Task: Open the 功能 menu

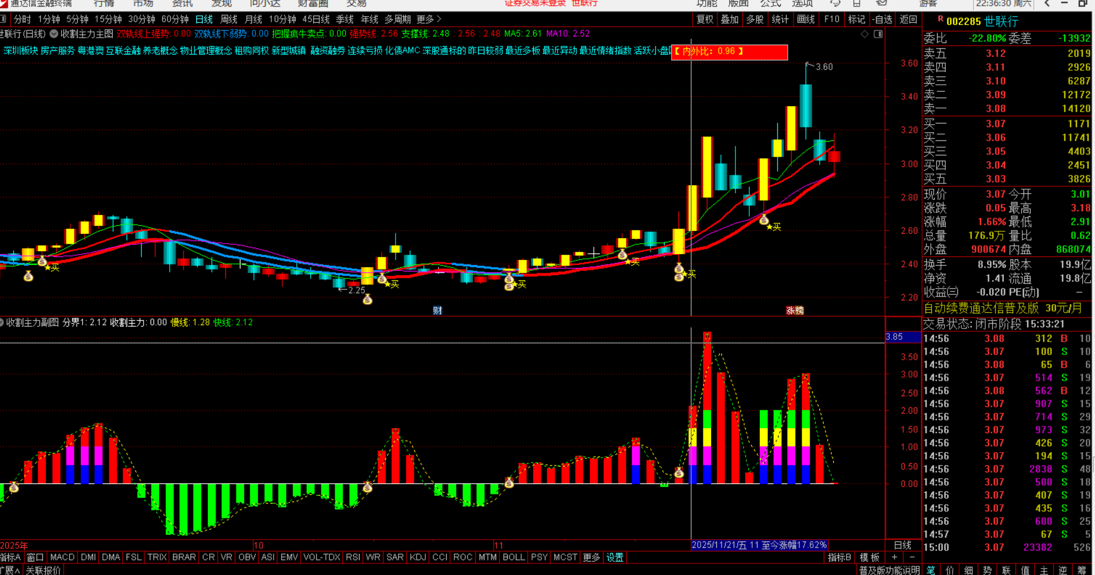Action: pyautogui.click(x=707, y=3)
